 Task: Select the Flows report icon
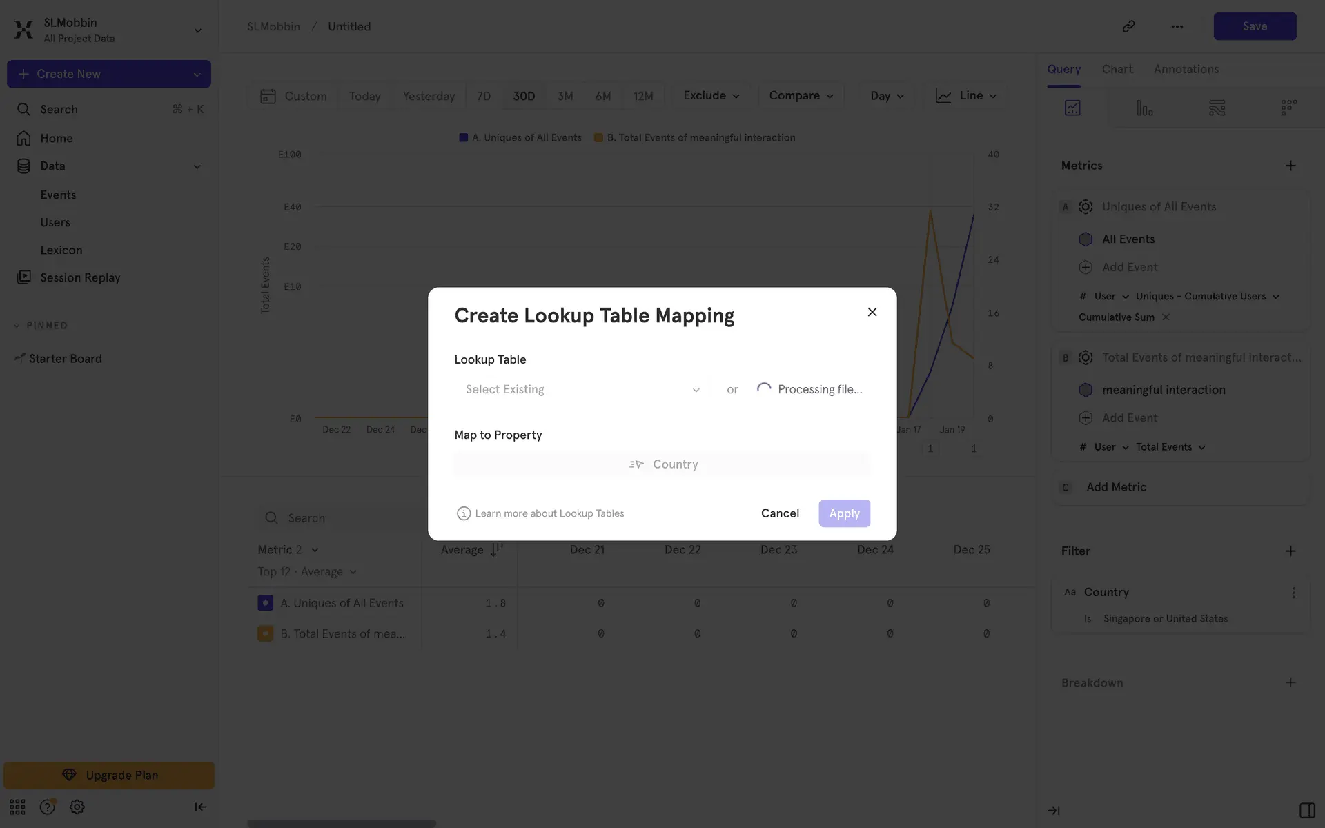1217,108
